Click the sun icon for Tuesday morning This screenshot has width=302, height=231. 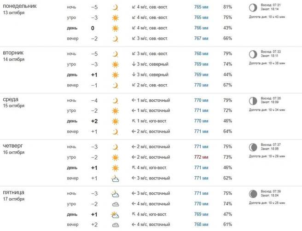[115, 64]
